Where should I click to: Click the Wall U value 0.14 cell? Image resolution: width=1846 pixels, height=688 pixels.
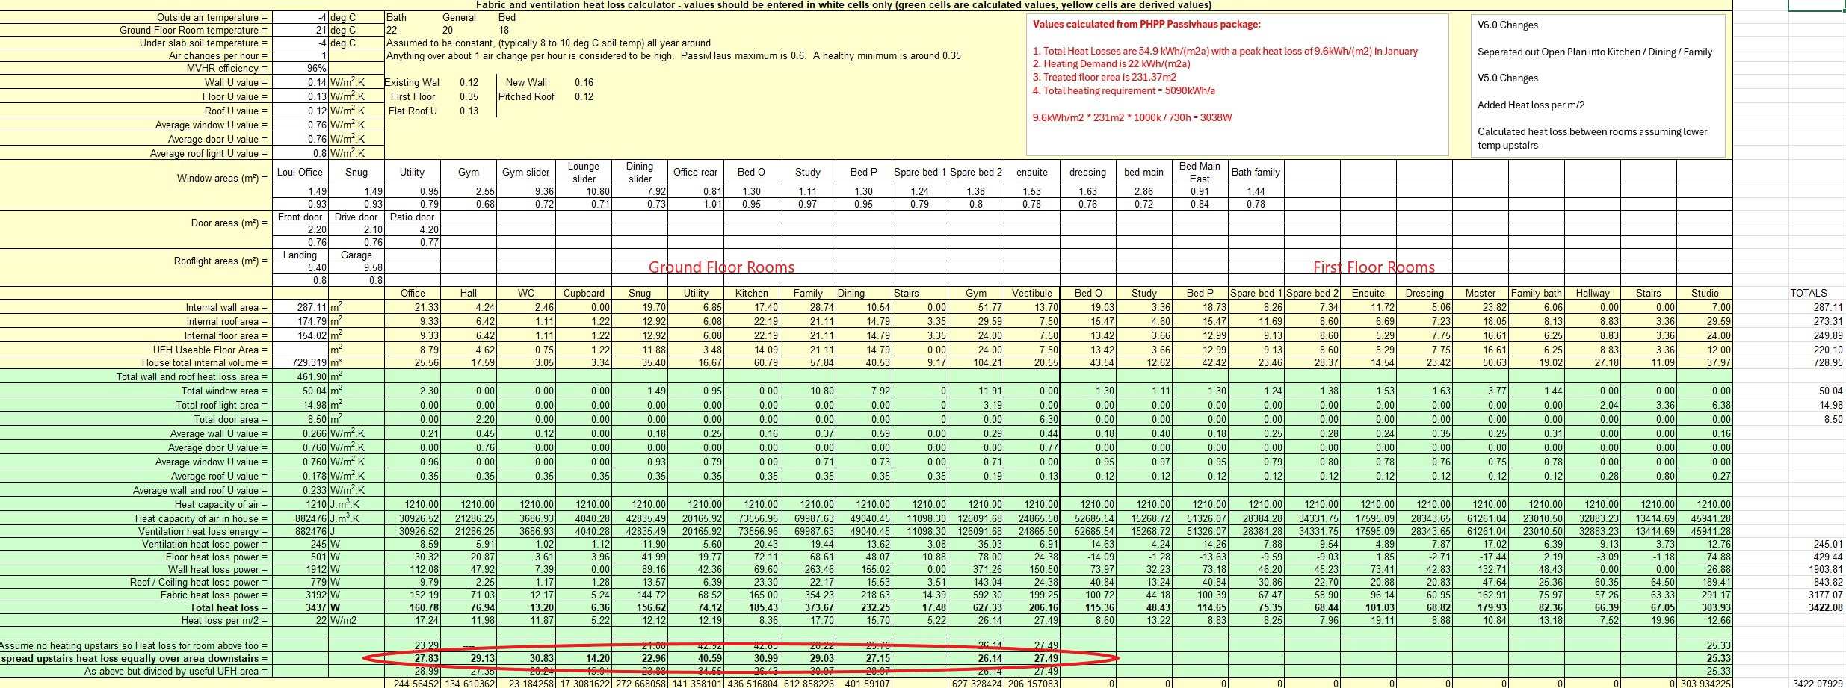(x=300, y=82)
